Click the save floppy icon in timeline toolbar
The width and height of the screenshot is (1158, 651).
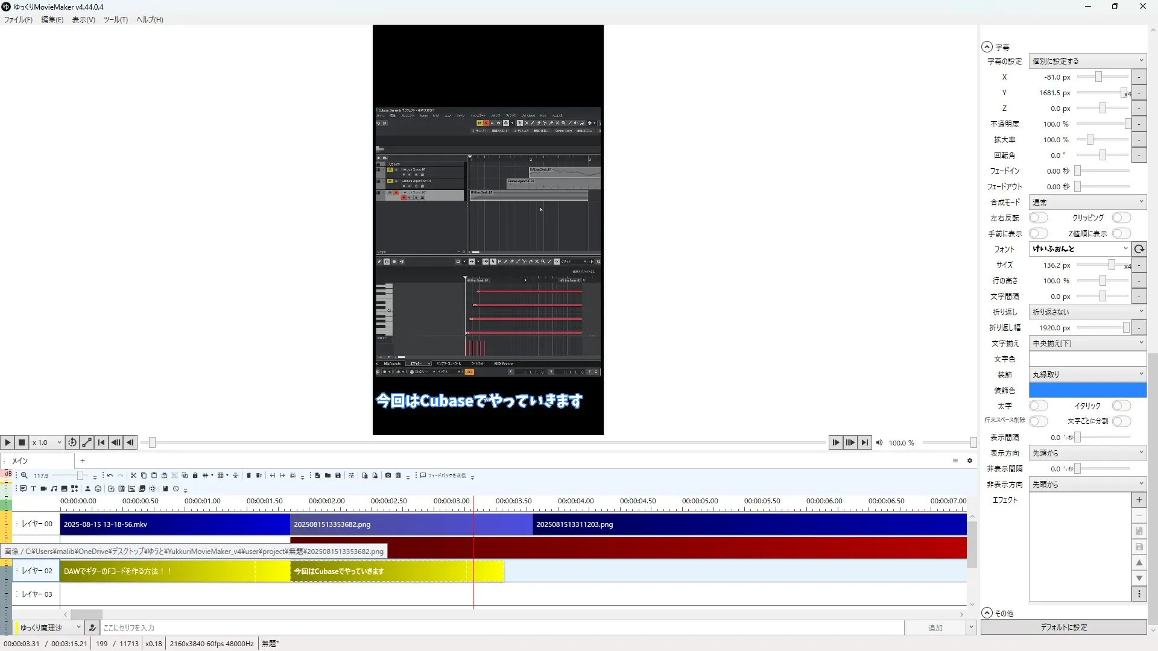[338, 476]
